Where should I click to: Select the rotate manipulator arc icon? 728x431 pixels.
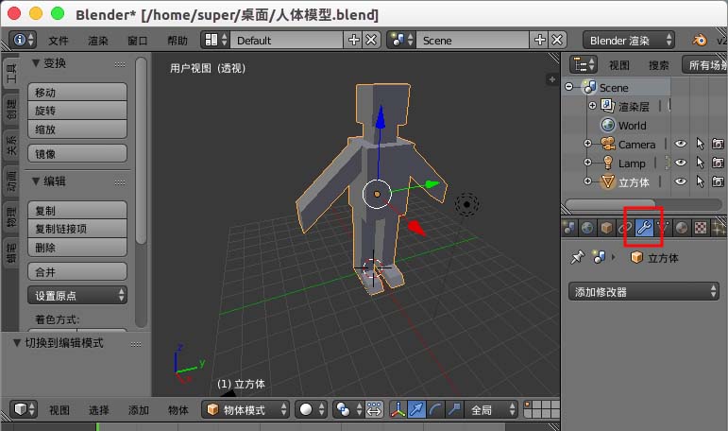(x=435, y=409)
